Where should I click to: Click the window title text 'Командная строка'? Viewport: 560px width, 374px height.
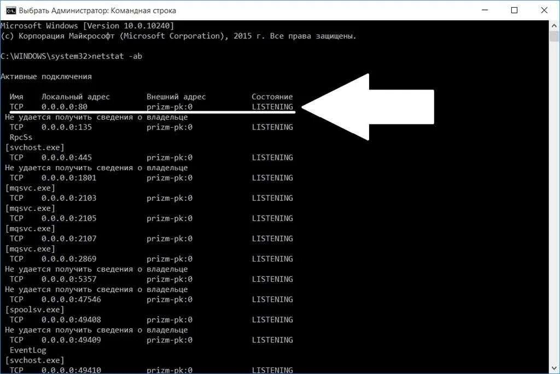pyautogui.click(x=143, y=11)
